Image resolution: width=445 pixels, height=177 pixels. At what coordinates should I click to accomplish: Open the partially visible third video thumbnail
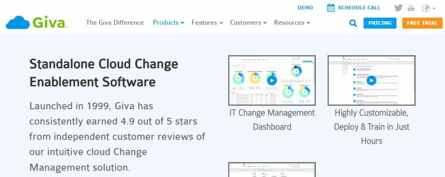coord(272,170)
